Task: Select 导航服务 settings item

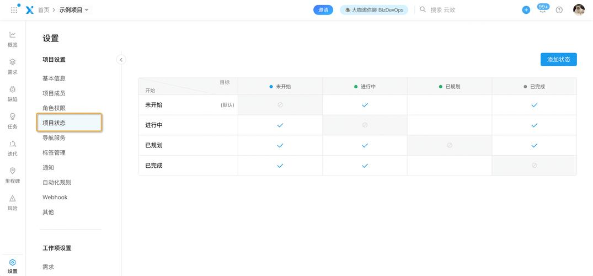Action: click(54, 138)
